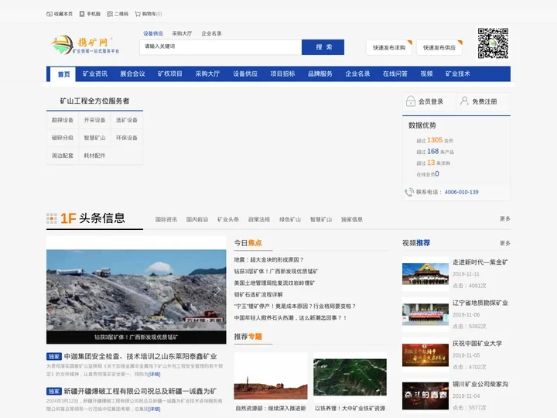Select 环保设备 category
This screenshot has height=418, width=557.
(x=127, y=138)
